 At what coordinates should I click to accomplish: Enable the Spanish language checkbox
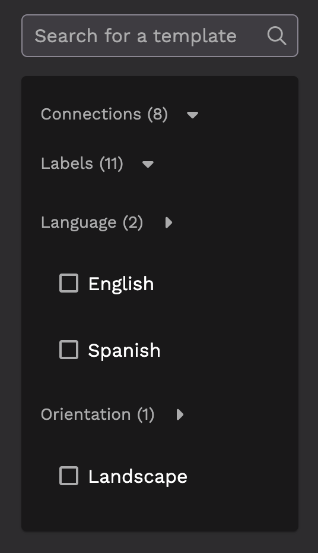coord(69,350)
